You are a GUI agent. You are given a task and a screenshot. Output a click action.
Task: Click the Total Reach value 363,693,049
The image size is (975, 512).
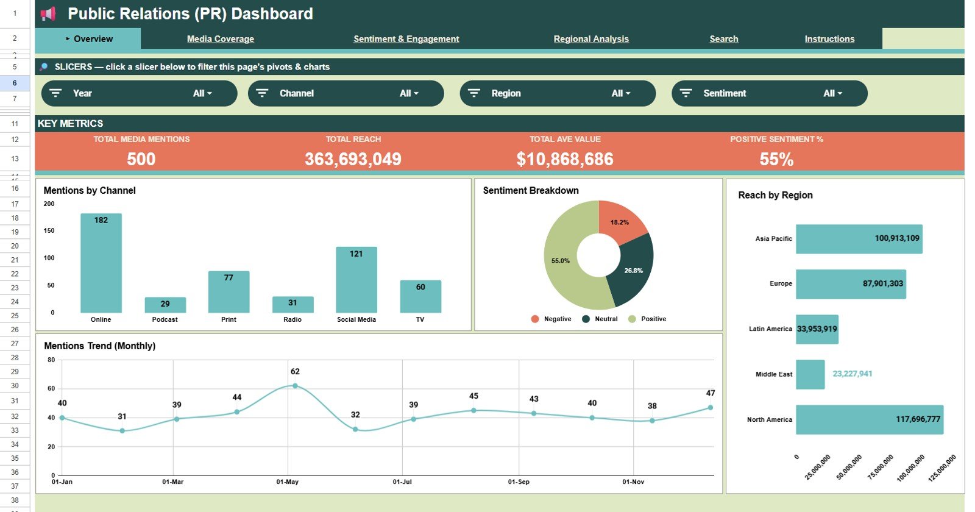tap(353, 159)
